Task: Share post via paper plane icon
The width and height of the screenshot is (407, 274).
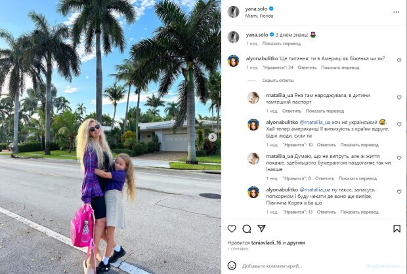Action: click(261, 228)
